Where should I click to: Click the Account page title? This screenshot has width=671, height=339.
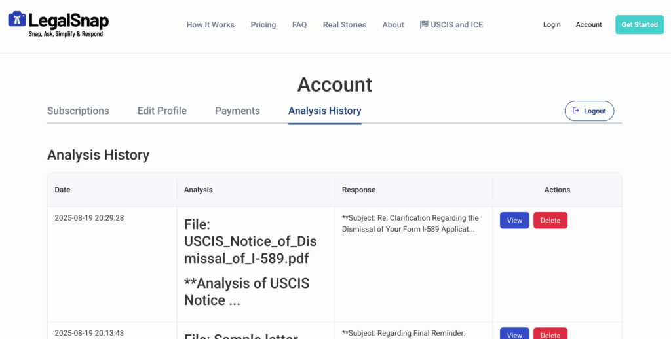click(x=335, y=84)
